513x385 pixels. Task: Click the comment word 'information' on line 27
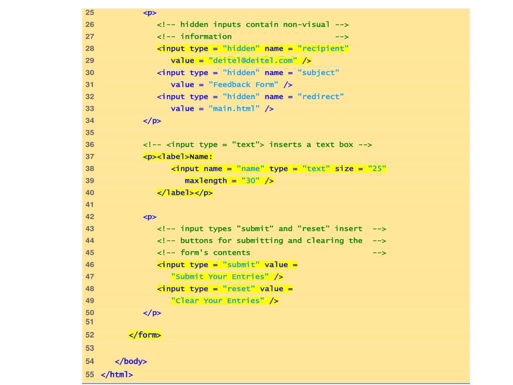pyautogui.click(x=206, y=36)
